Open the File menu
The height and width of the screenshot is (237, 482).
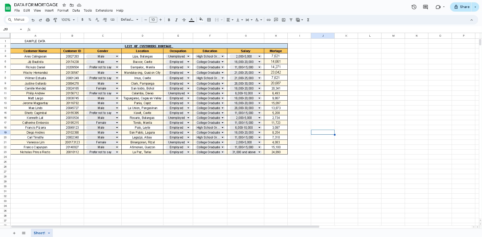click(x=17, y=11)
